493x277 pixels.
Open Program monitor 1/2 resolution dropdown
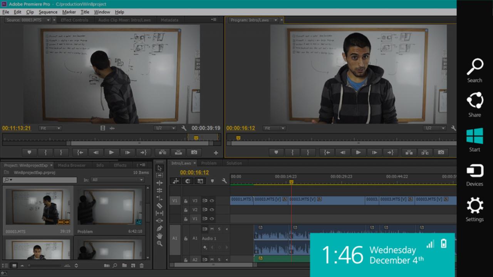(434, 128)
